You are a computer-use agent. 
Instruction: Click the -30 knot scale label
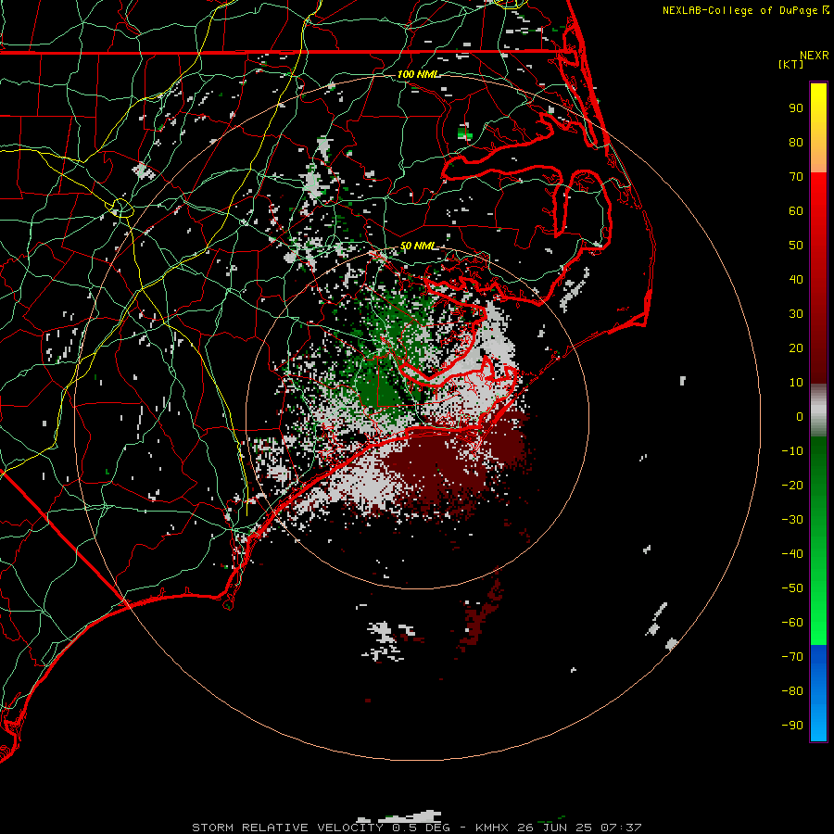792,520
